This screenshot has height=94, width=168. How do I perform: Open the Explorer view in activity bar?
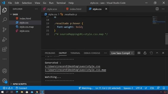[x=4, y=10]
